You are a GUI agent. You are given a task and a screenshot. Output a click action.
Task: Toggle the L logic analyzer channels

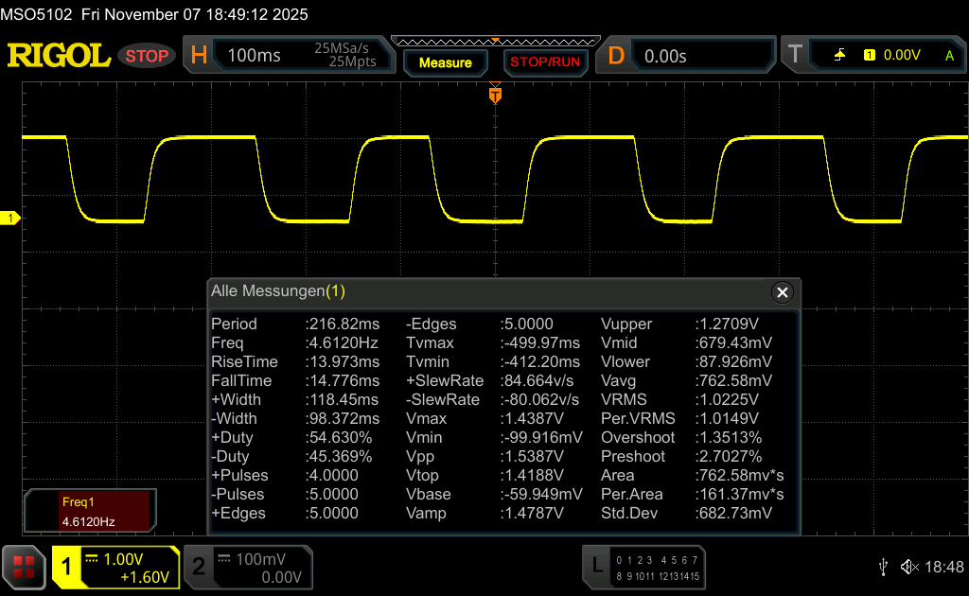(596, 567)
